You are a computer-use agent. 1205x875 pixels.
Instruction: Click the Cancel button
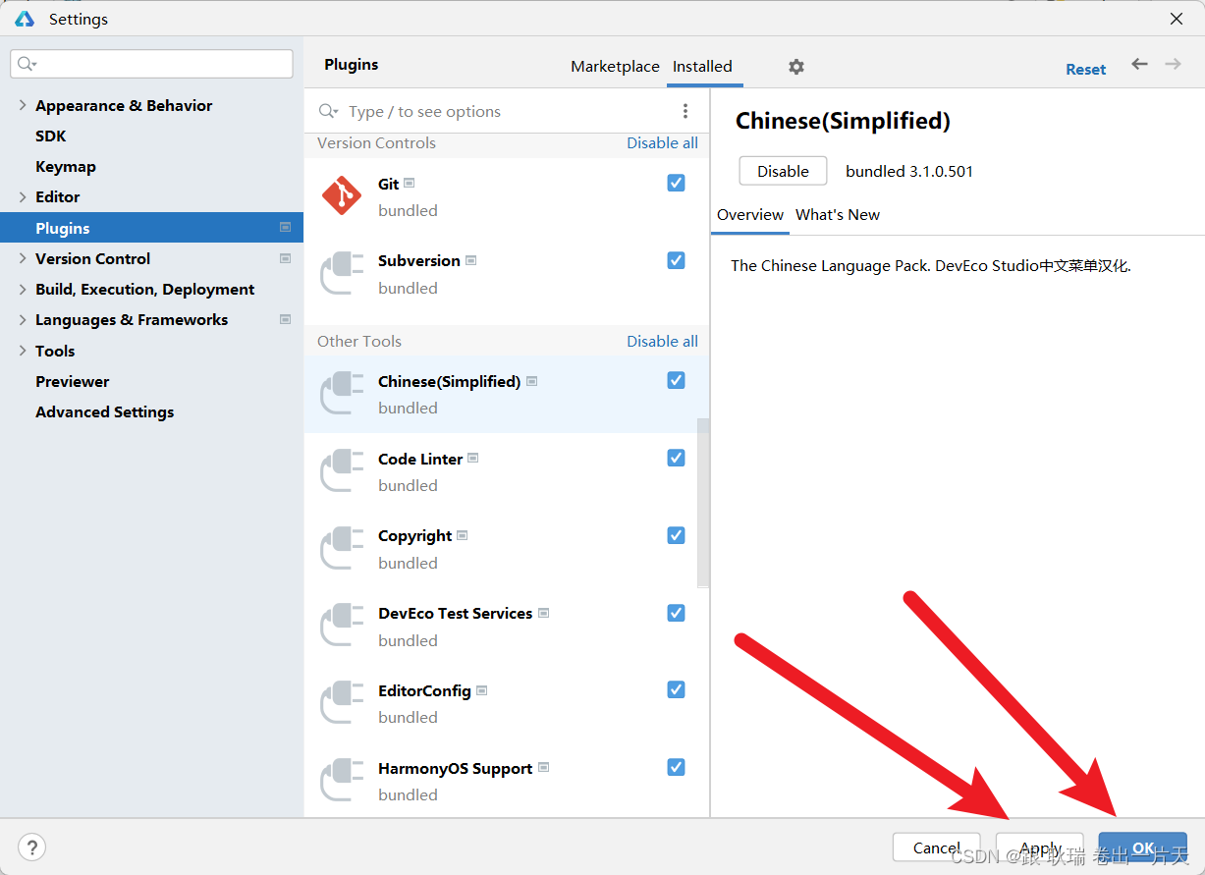[x=937, y=848]
